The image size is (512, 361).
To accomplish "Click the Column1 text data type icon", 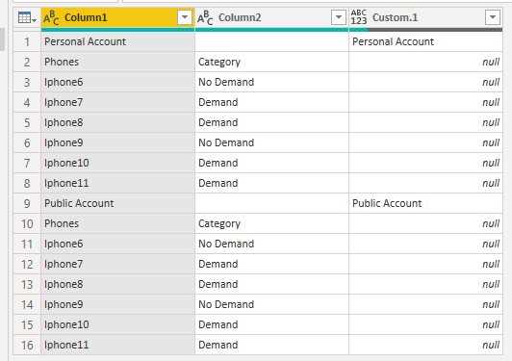I will pyautogui.click(x=51, y=17).
